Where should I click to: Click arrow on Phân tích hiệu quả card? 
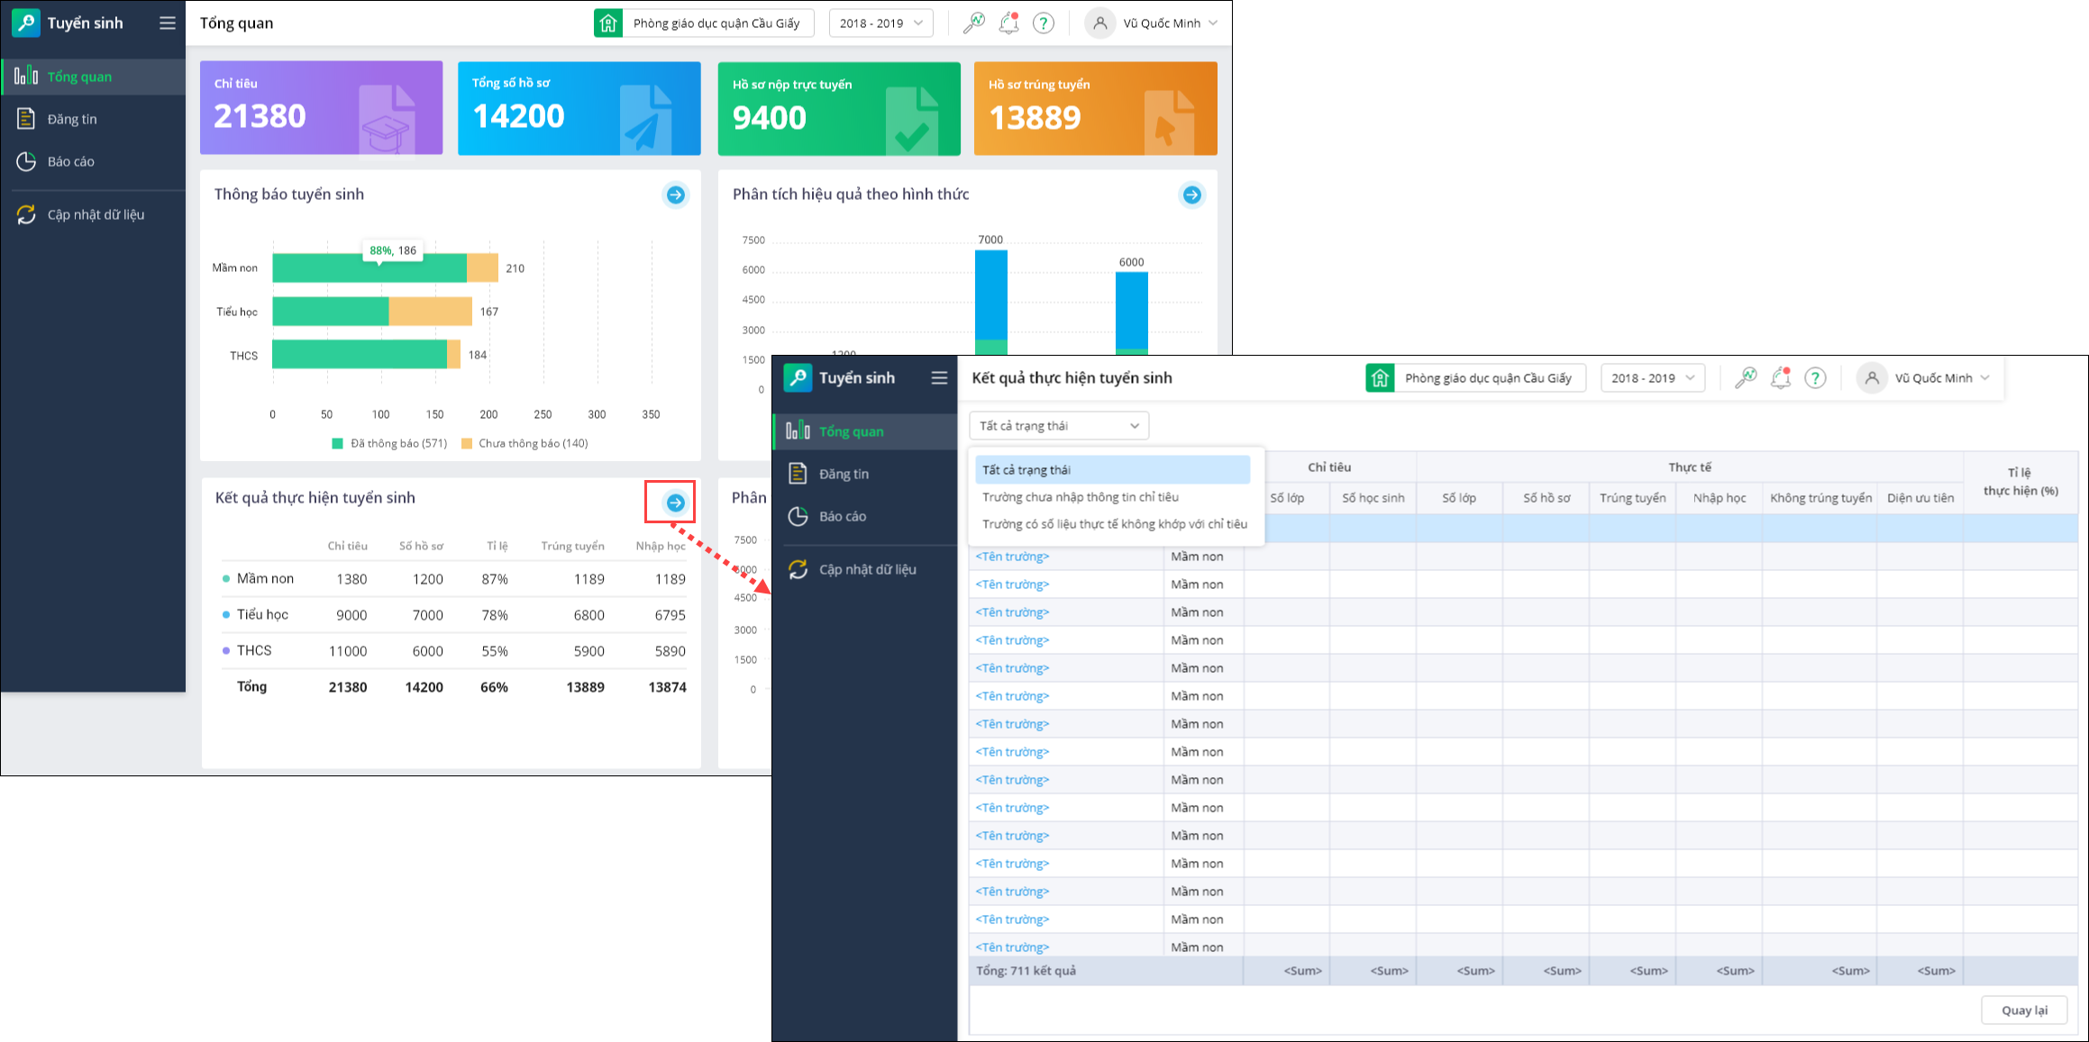click(1191, 195)
